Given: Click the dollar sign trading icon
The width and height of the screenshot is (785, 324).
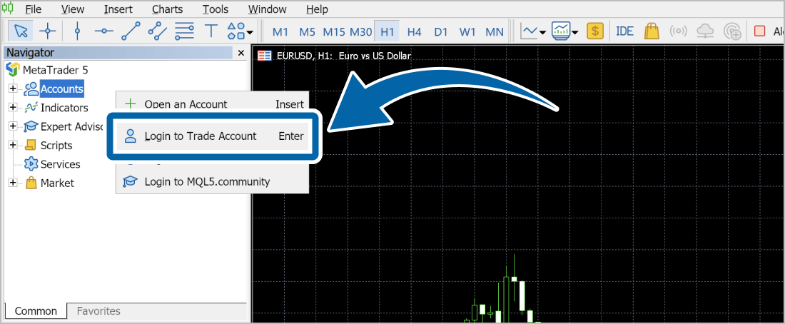Looking at the screenshot, I should tap(594, 31).
